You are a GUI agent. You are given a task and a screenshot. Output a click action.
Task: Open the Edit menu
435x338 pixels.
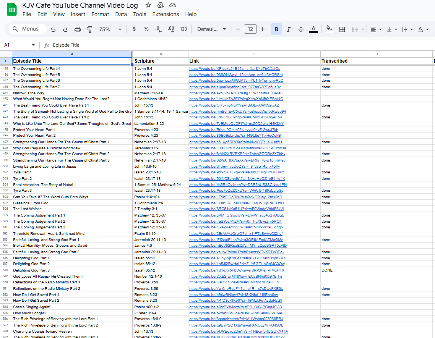coord(42,14)
